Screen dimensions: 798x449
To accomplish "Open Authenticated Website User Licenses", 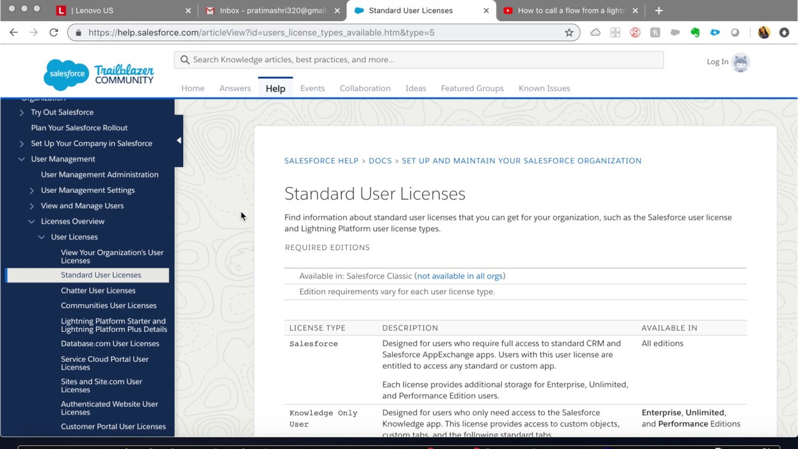I will click(110, 408).
